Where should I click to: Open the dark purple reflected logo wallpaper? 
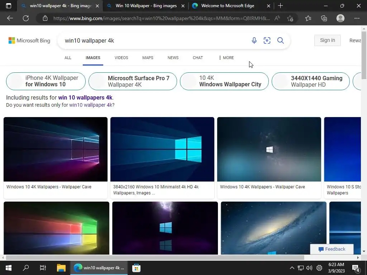[165, 228]
